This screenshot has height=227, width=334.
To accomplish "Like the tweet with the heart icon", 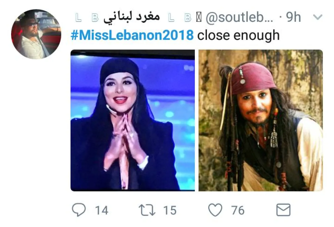I will click(215, 210).
